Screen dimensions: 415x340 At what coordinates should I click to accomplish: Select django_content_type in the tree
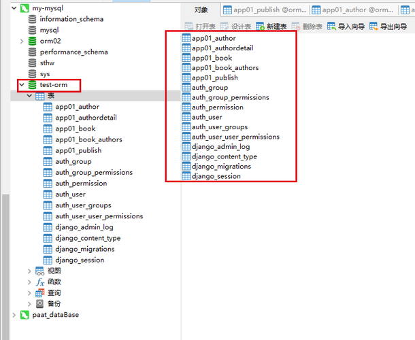pos(88,239)
